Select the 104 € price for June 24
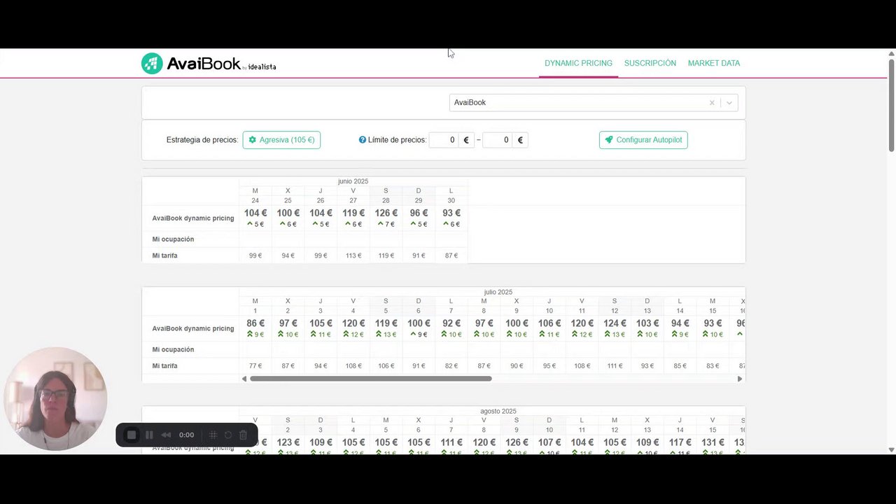Image resolution: width=896 pixels, height=504 pixels. 255,213
